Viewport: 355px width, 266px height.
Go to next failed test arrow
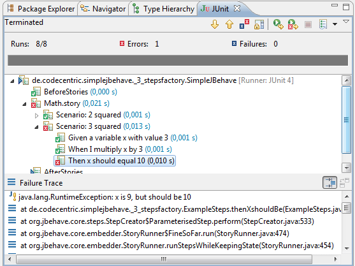point(215,24)
